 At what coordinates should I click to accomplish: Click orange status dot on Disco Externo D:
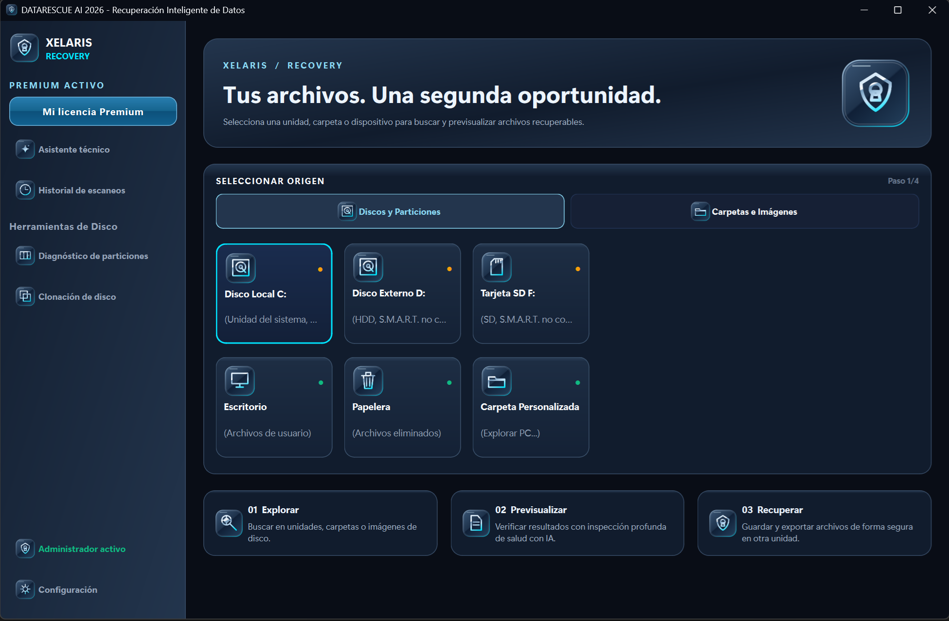click(x=449, y=269)
